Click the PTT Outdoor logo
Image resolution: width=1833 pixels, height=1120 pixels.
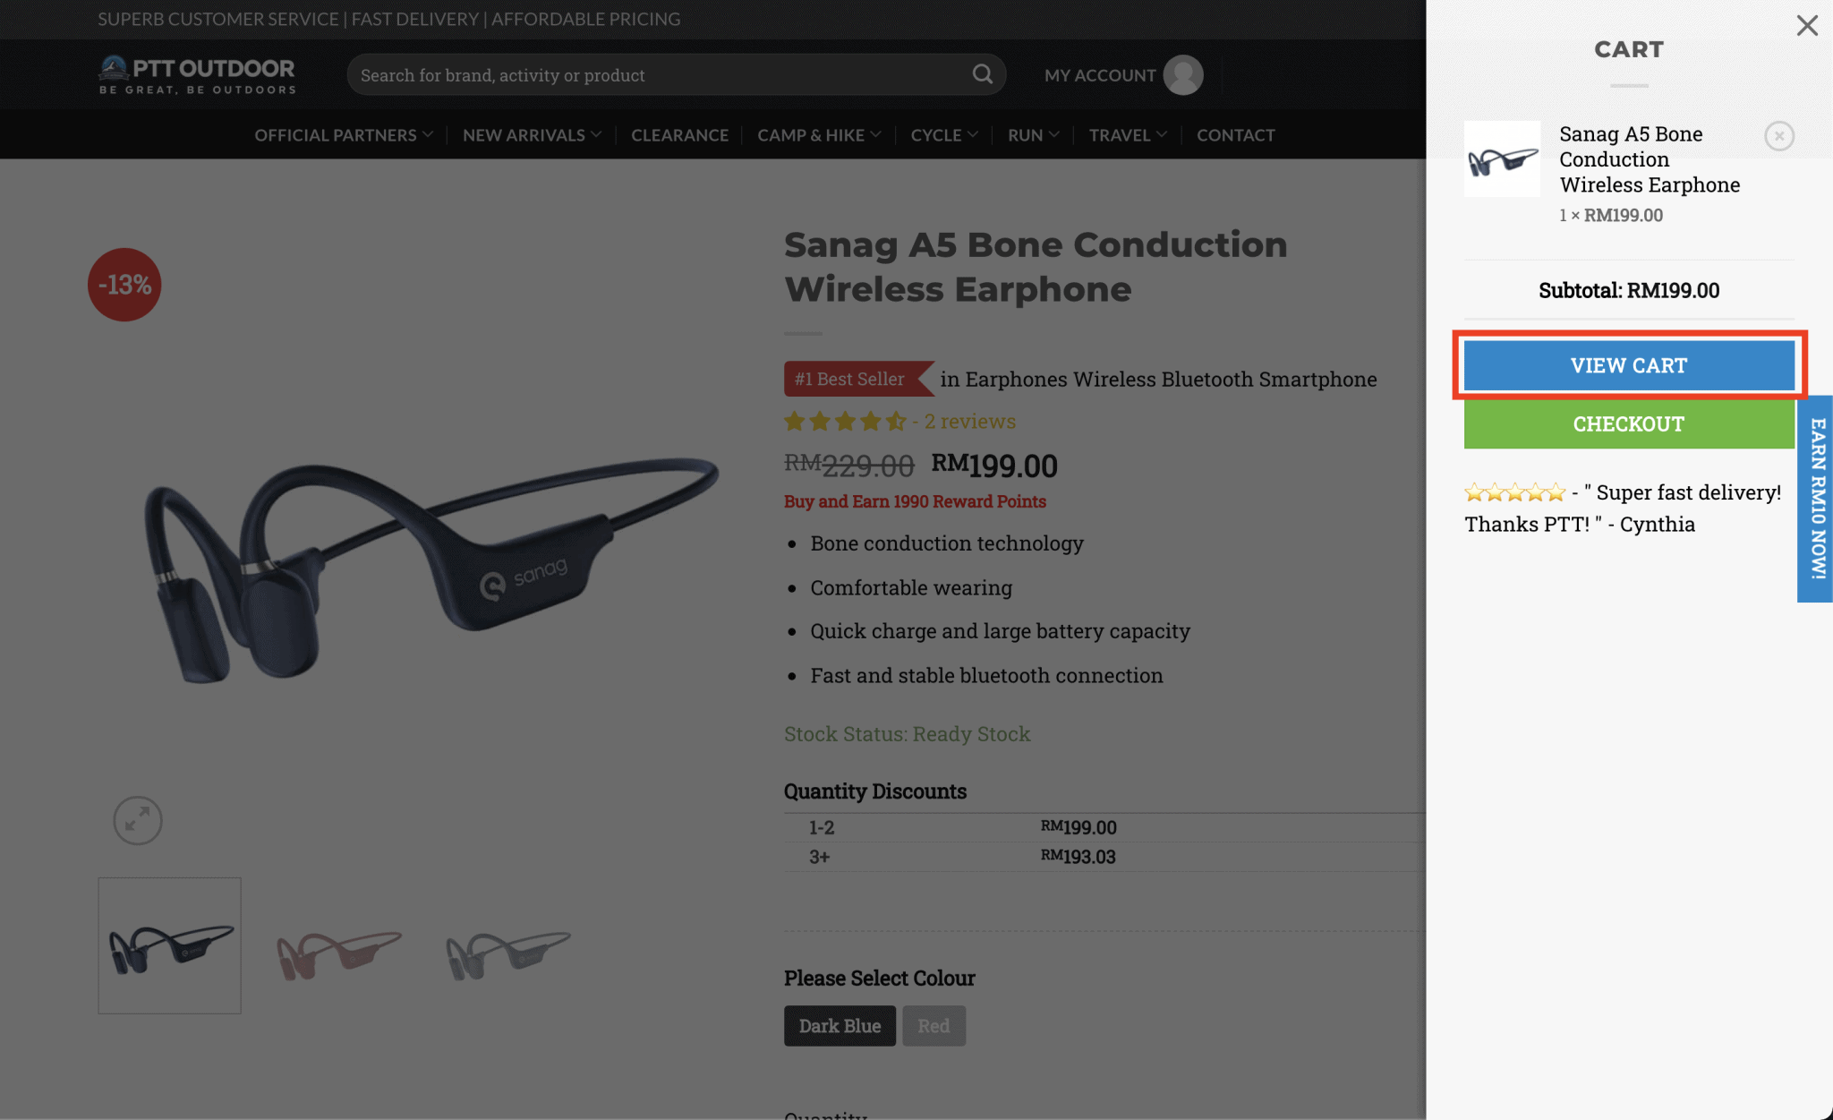pyautogui.click(x=197, y=74)
